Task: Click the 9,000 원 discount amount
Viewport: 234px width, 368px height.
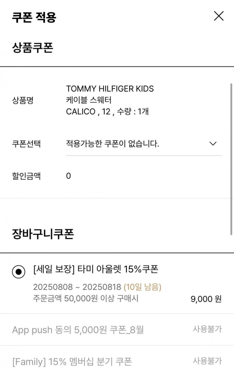Action: click(x=206, y=299)
